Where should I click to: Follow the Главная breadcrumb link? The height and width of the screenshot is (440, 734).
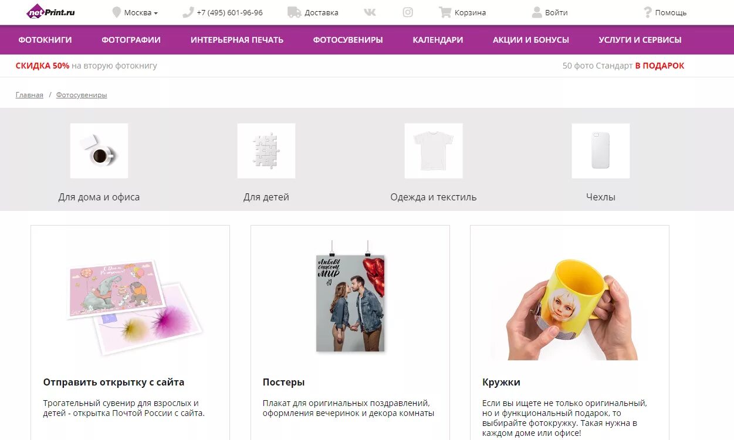(x=29, y=95)
